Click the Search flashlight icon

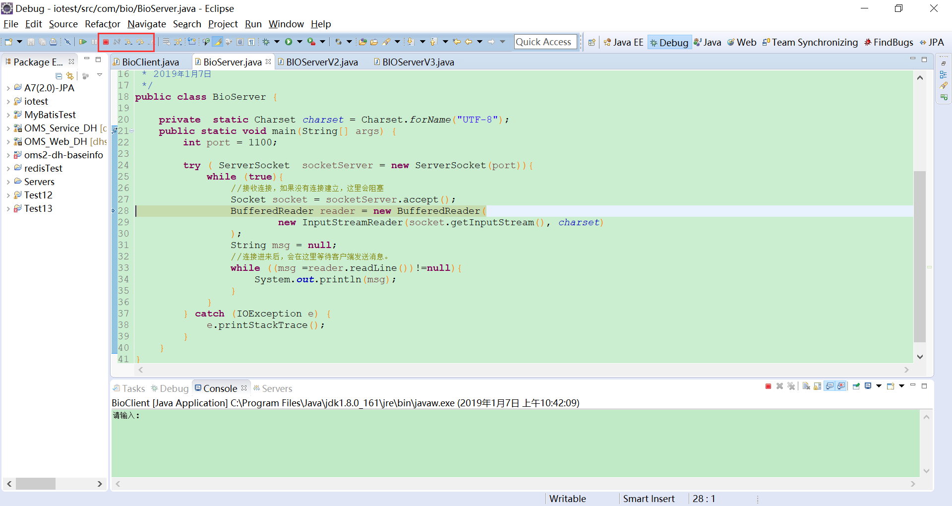pos(385,42)
